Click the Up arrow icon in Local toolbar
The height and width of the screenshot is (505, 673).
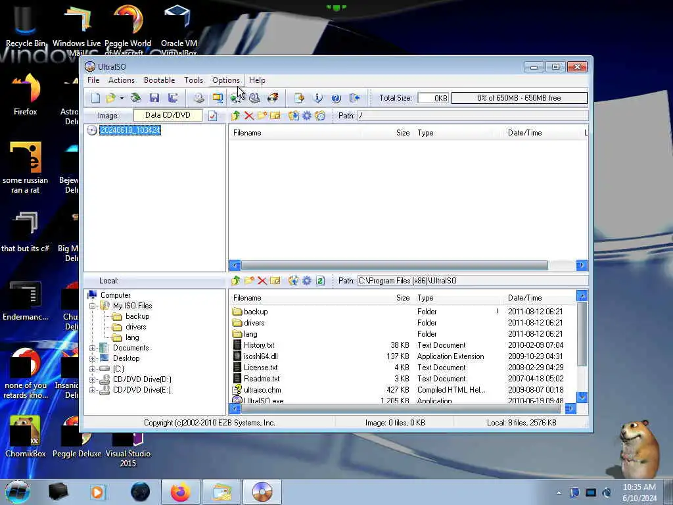tap(236, 281)
